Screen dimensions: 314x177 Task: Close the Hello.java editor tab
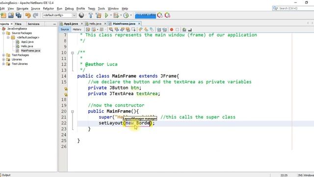pos(105,24)
